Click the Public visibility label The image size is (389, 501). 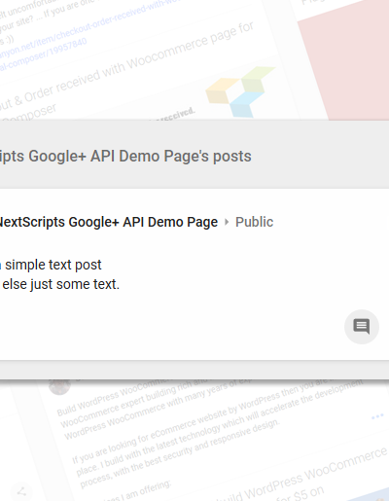tap(254, 222)
